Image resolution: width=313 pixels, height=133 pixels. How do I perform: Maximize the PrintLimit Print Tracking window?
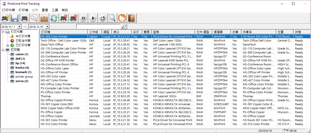click(293, 4)
